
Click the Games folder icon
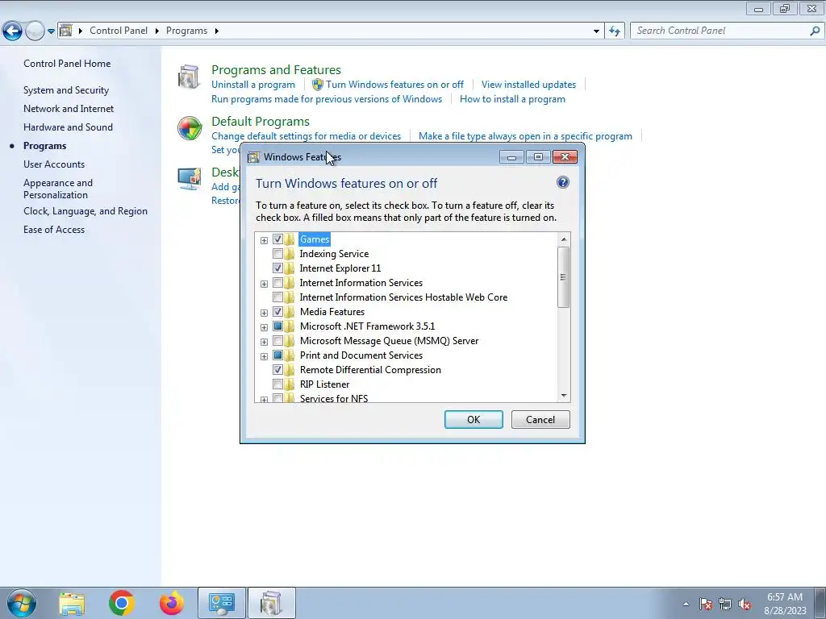pos(290,239)
